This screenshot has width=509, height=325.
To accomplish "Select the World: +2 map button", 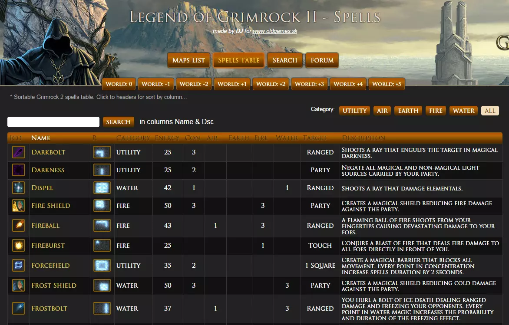I will [x=271, y=84].
